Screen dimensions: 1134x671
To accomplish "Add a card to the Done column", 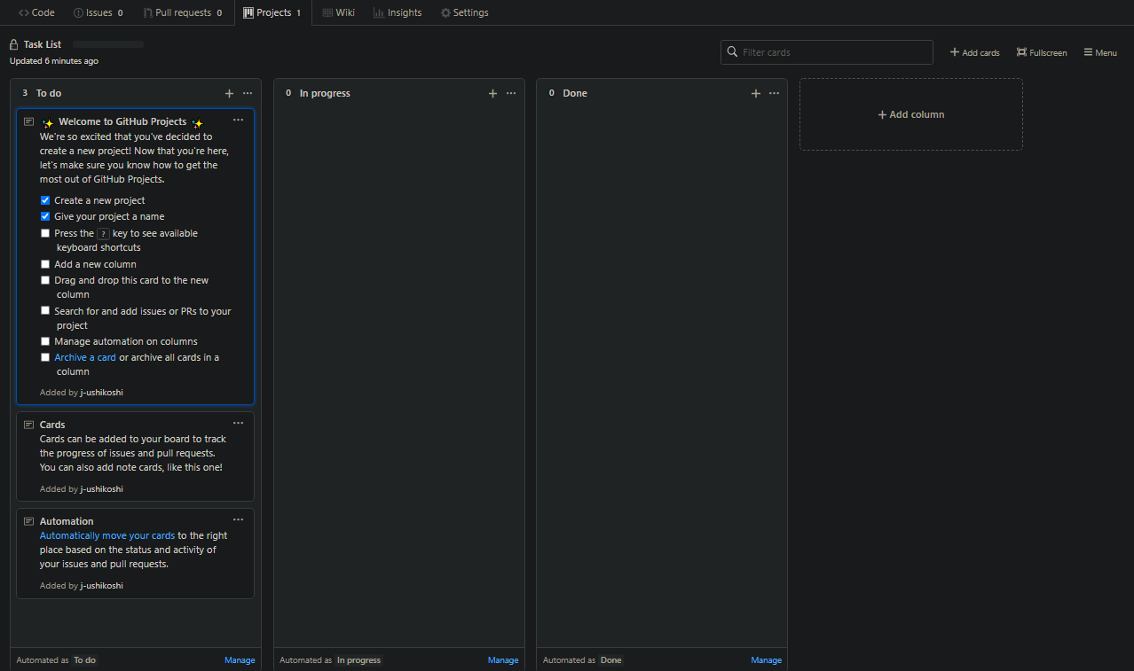I will pos(756,93).
